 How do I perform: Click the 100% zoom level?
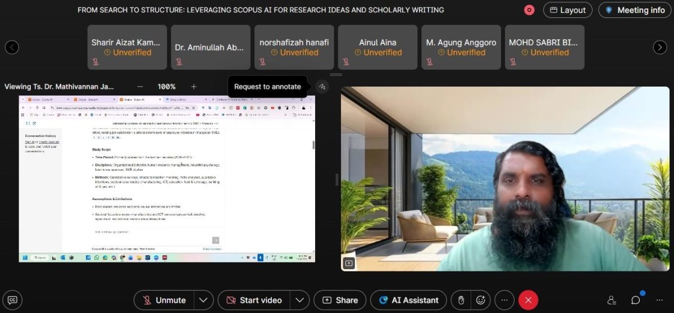point(167,87)
